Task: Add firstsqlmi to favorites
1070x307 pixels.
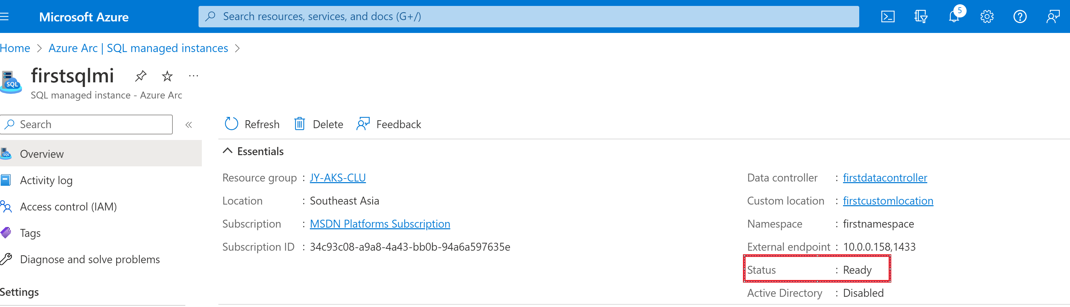Action: pyautogui.click(x=166, y=76)
